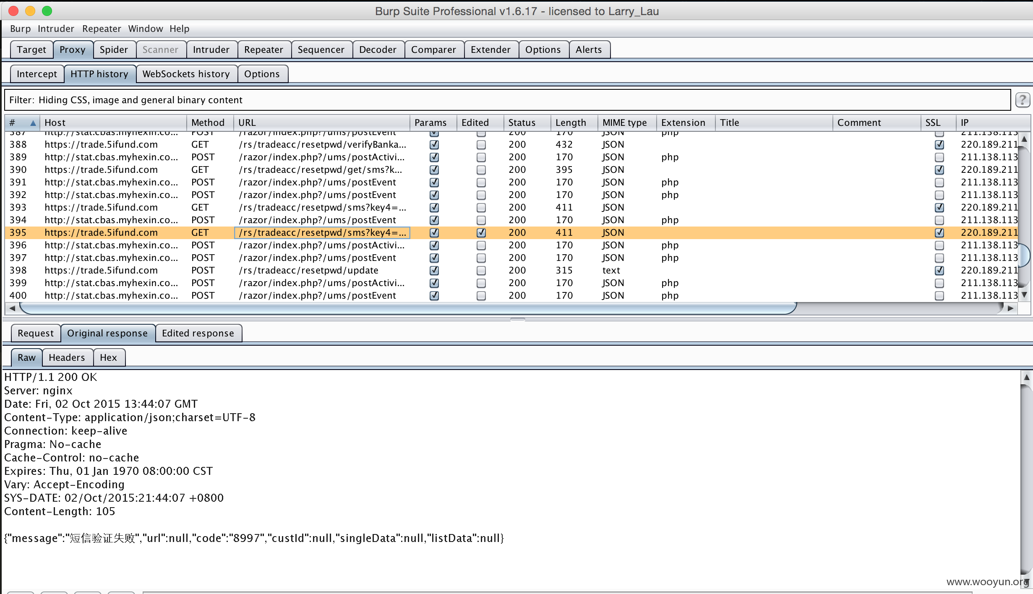Sort by the Host column header
Image resolution: width=1033 pixels, height=594 pixels.
click(113, 122)
